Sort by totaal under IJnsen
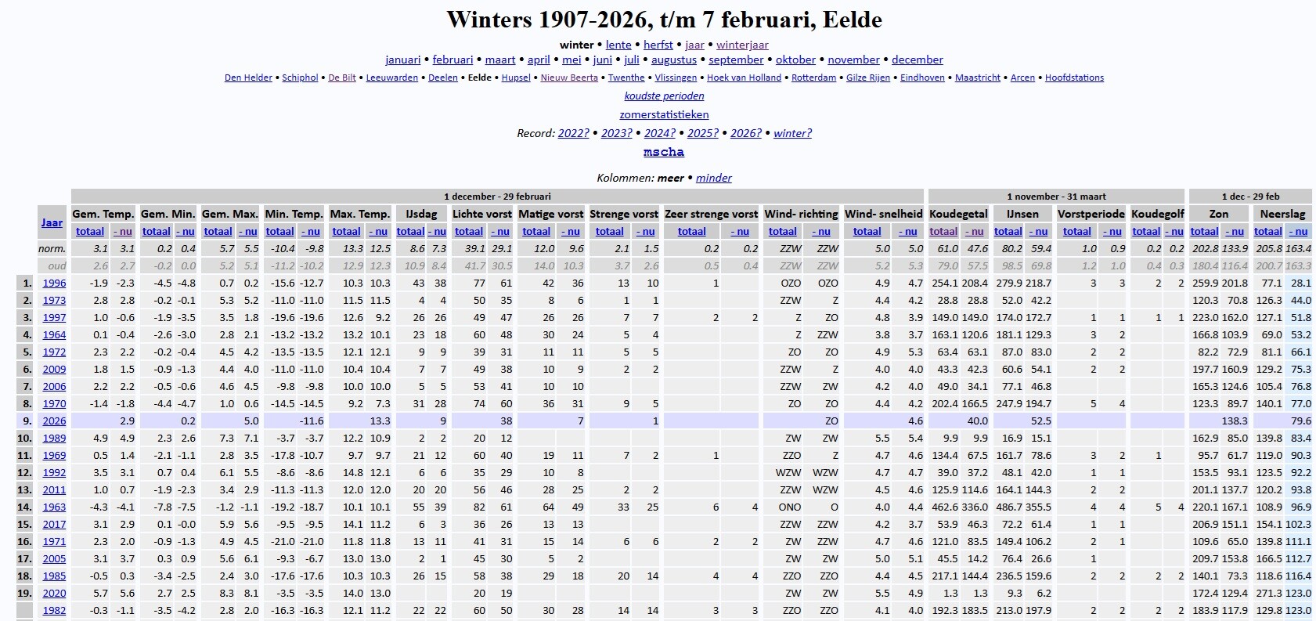The height and width of the screenshot is (621, 1316). (x=1008, y=231)
